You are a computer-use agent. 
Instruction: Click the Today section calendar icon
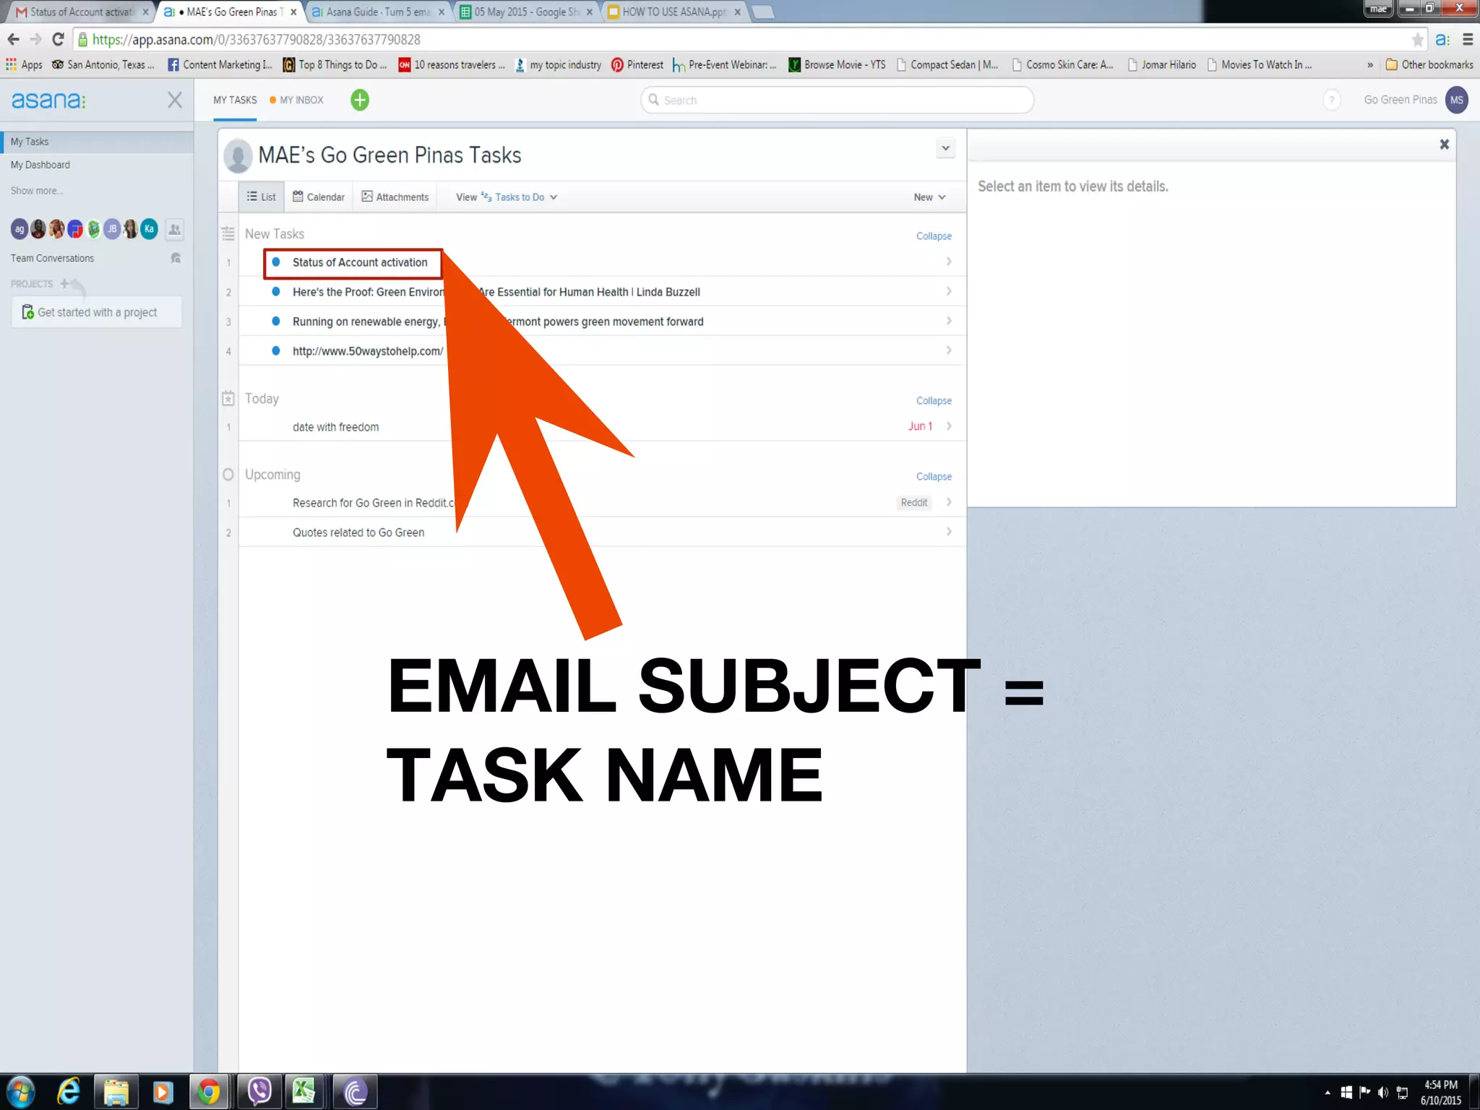point(228,398)
